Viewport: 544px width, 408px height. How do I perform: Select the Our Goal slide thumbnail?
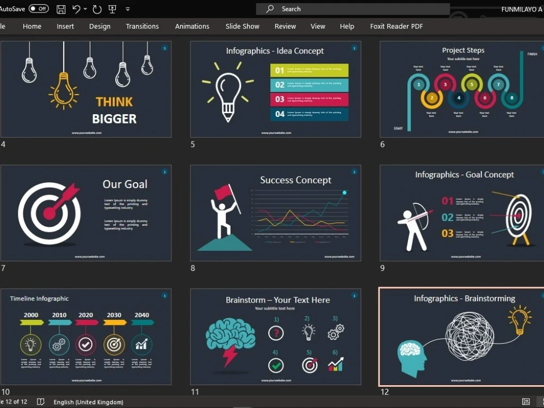point(86,213)
